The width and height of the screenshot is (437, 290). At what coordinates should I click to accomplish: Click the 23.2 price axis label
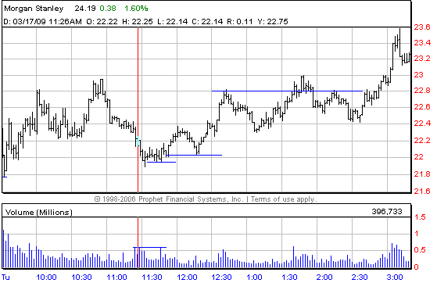[422, 59]
